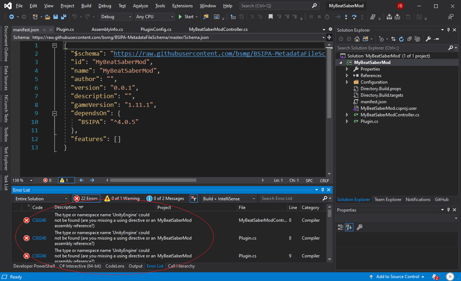
Task: Expand the Properties node in Solution Explorer
Action: [x=347, y=69]
